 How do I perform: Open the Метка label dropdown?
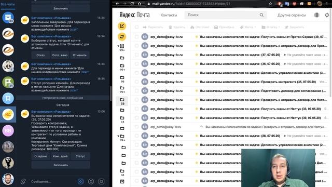(248, 27)
